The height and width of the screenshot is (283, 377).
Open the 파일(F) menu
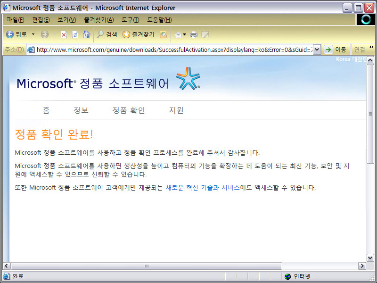pos(16,20)
